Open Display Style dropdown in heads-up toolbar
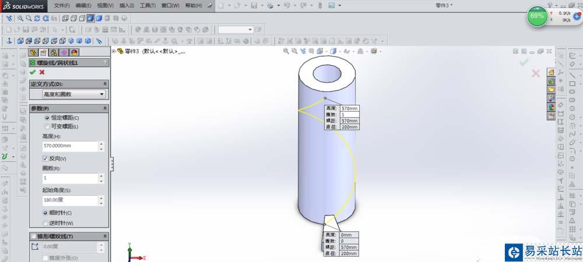The height and width of the screenshot is (262, 583). click(x=340, y=52)
